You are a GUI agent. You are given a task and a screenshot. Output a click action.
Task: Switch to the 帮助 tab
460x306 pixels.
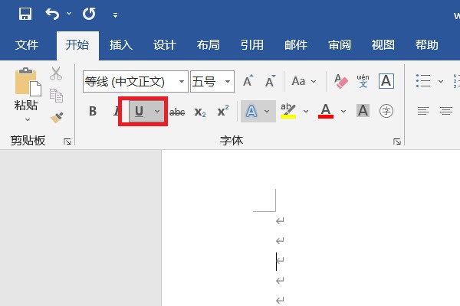pos(427,45)
